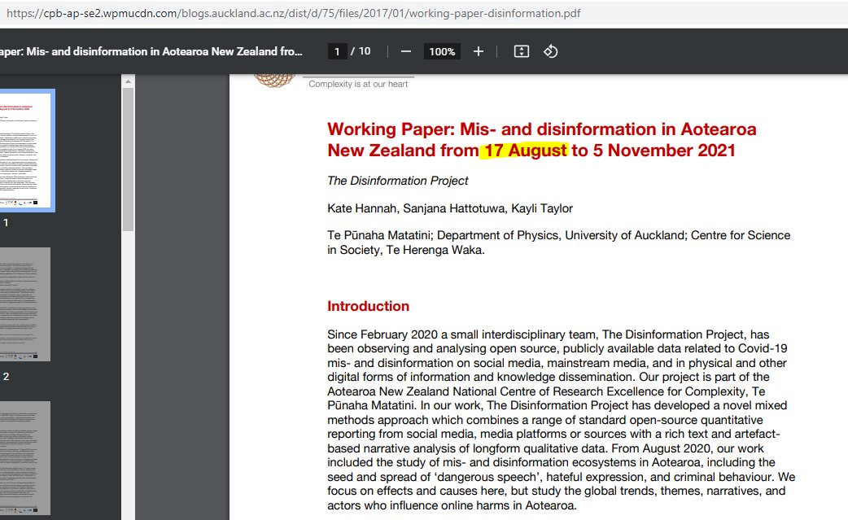Image resolution: width=848 pixels, height=520 pixels.
Task: Open page 2 thumbnail
Action: [25, 304]
